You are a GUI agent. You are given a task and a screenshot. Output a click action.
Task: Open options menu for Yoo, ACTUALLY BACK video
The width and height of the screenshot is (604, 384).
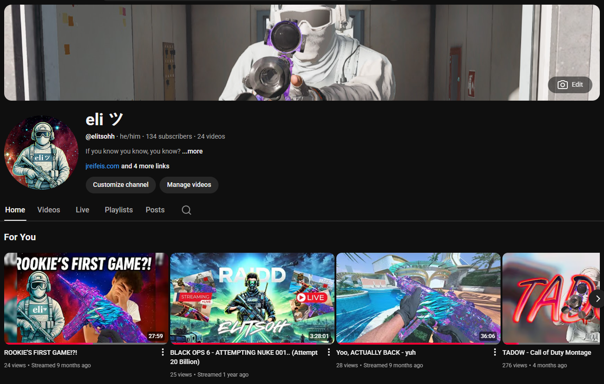pos(495,352)
